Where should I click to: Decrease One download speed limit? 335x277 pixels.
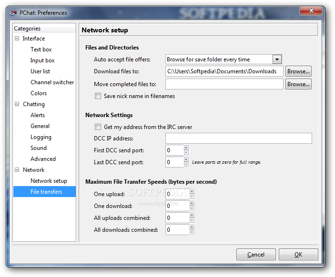192,208
